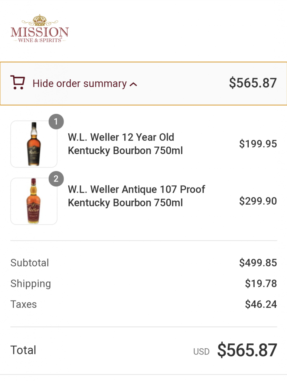287x381 pixels.
Task: Click the $565.87 amount in summary header
Action: coord(252,83)
